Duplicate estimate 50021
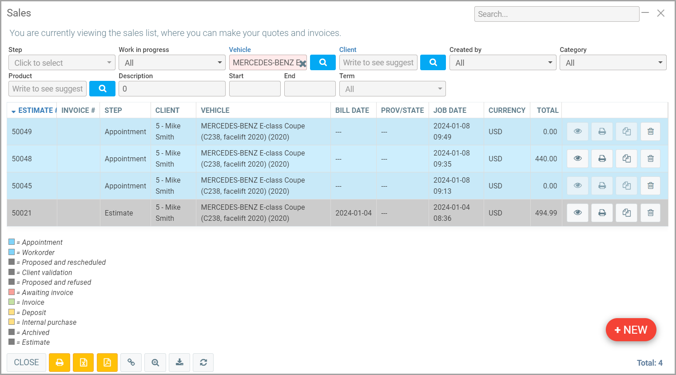Screen dimensions: 676x375 pyautogui.click(x=626, y=213)
